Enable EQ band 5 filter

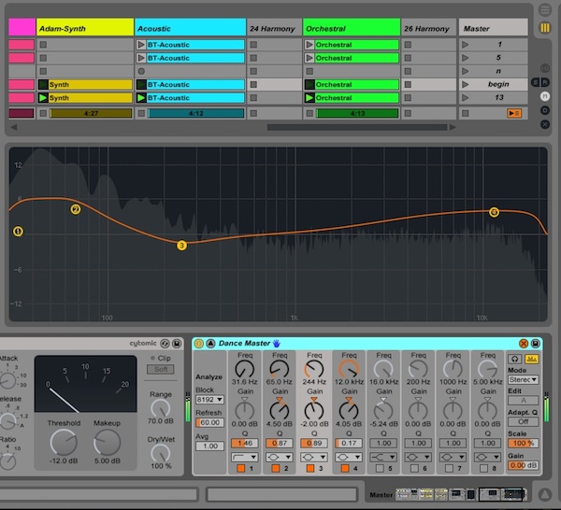(x=379, y=467)
